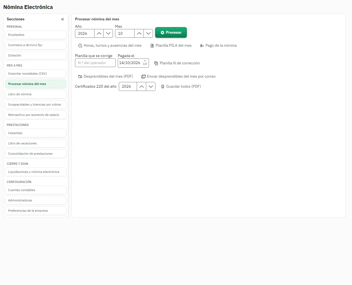Screen dimensions: 352x285
Task: Click Enviar desprendibles del mes por correo
Action: tap(178, 77)
